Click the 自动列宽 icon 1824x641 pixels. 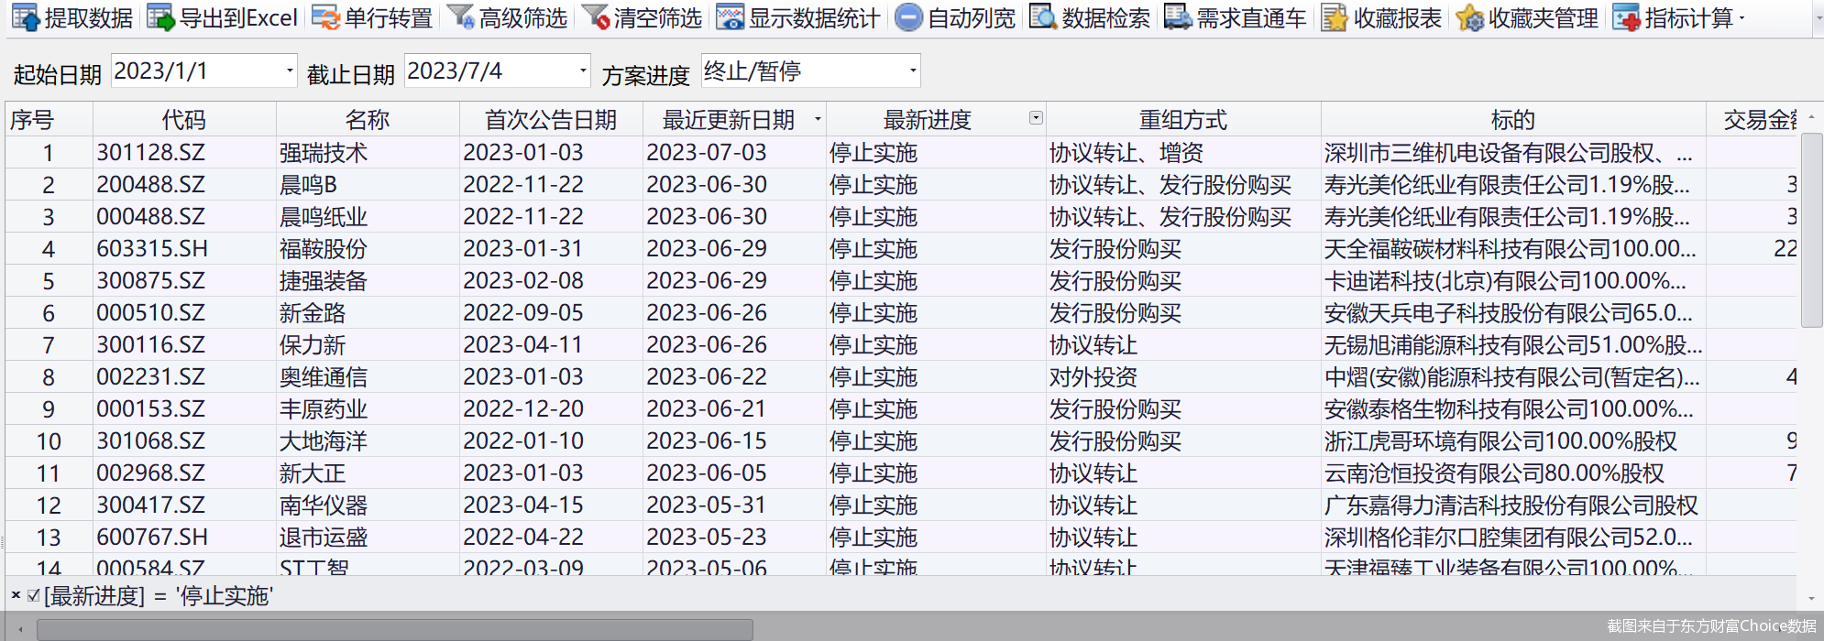(907, 17)
